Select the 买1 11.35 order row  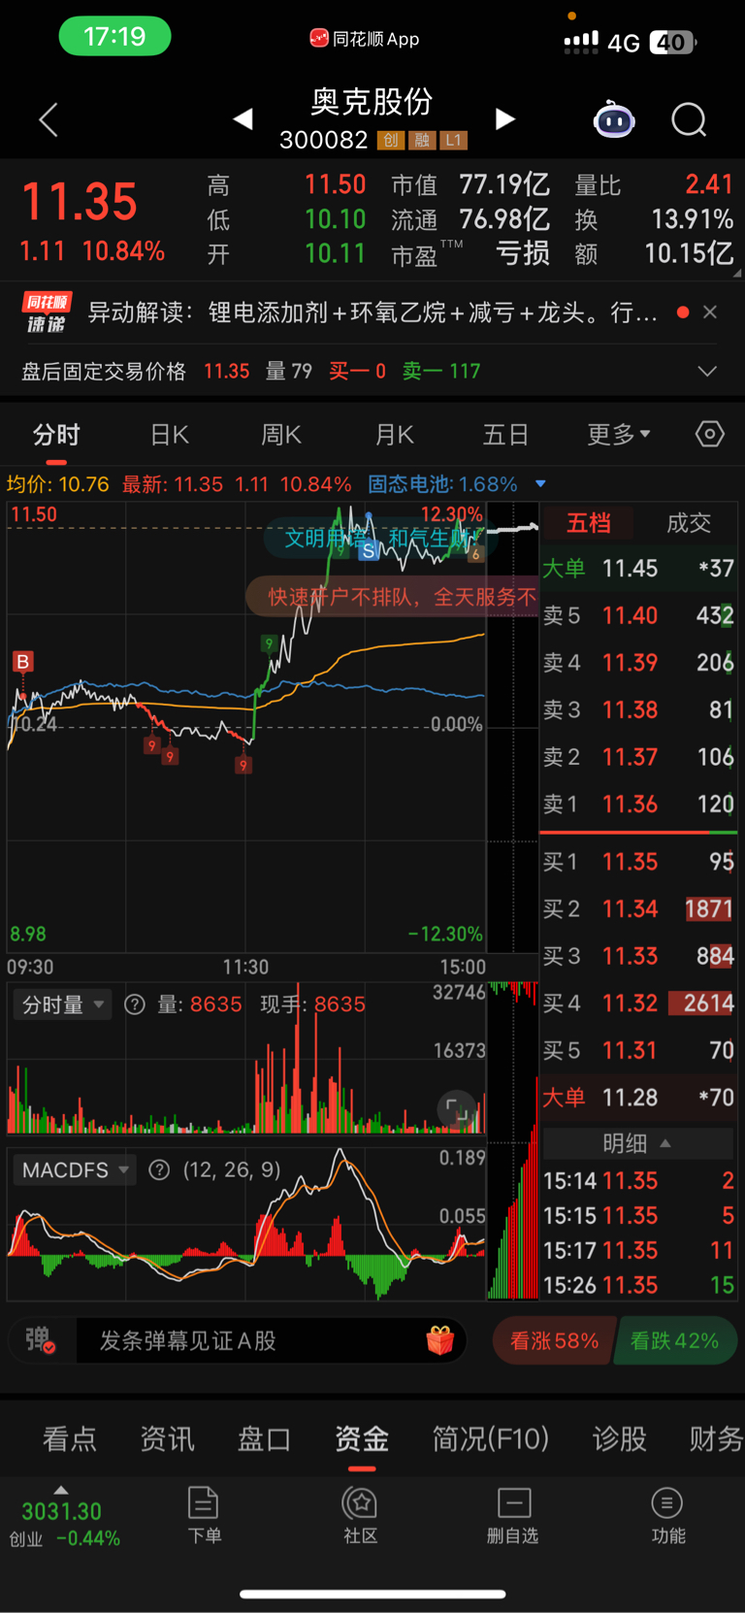point(637,862)
